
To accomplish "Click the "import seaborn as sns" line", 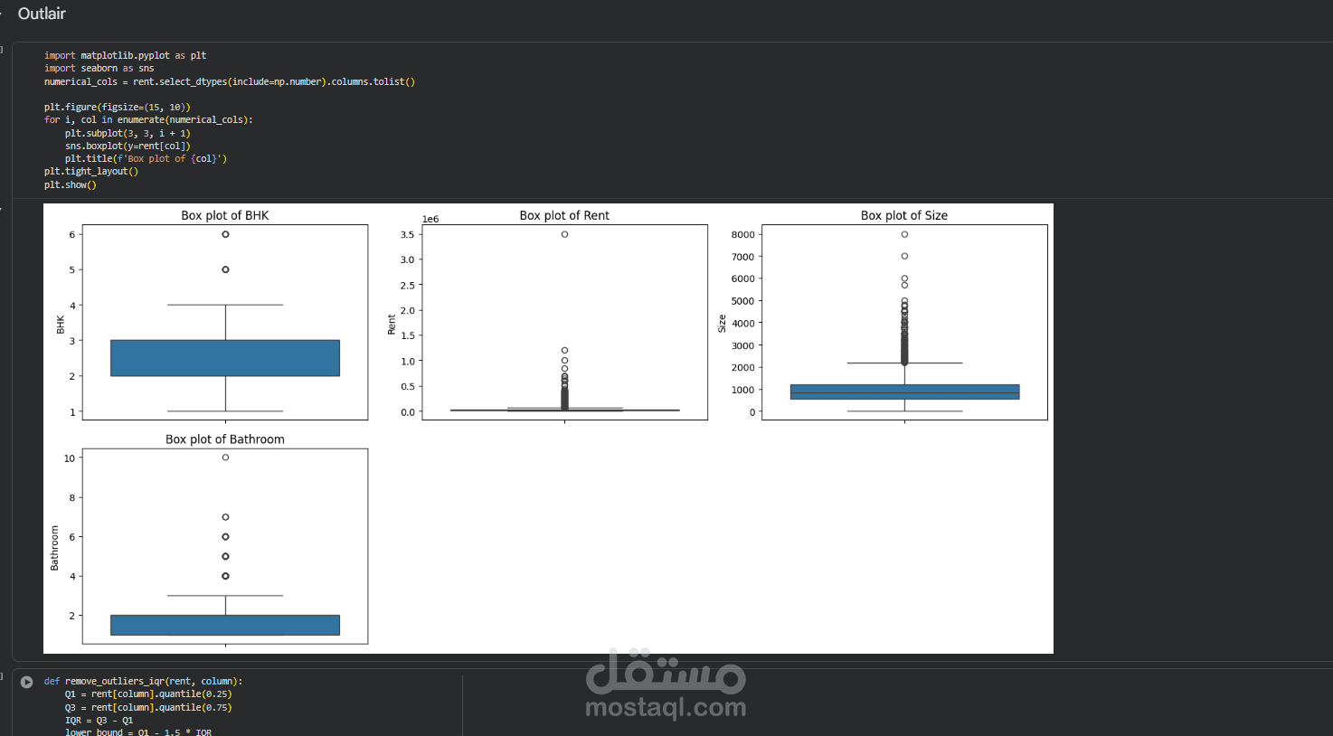I will pyautogui.click(x=99, y=68).
